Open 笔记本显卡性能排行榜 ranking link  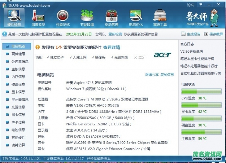point(197,59)
